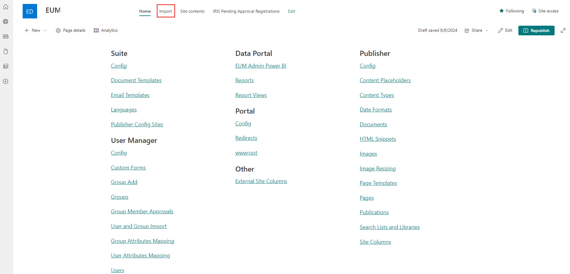Open Content Placeholders link

click(385, 80)
